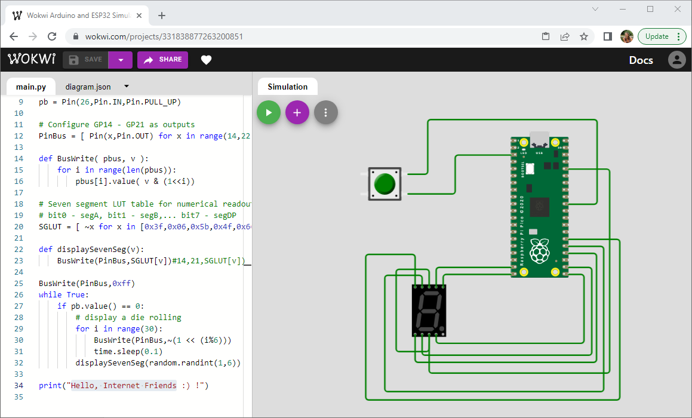Screen dimensions: 692x418
Task: Reload the page in the browser
Action: [x=52, y=36]
